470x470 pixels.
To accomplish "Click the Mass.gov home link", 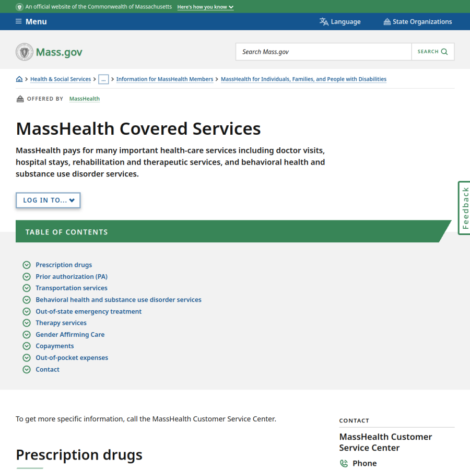I will (x=49, y=52).
